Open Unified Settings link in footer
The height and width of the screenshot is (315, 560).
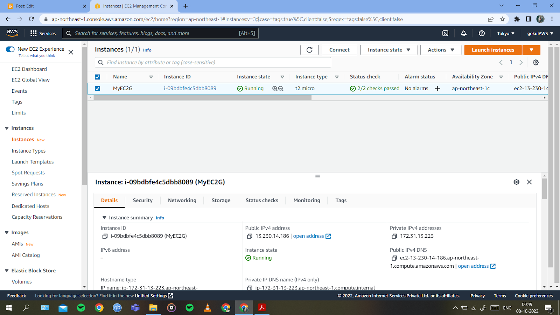pyautogui.click(x=154, y=296)
